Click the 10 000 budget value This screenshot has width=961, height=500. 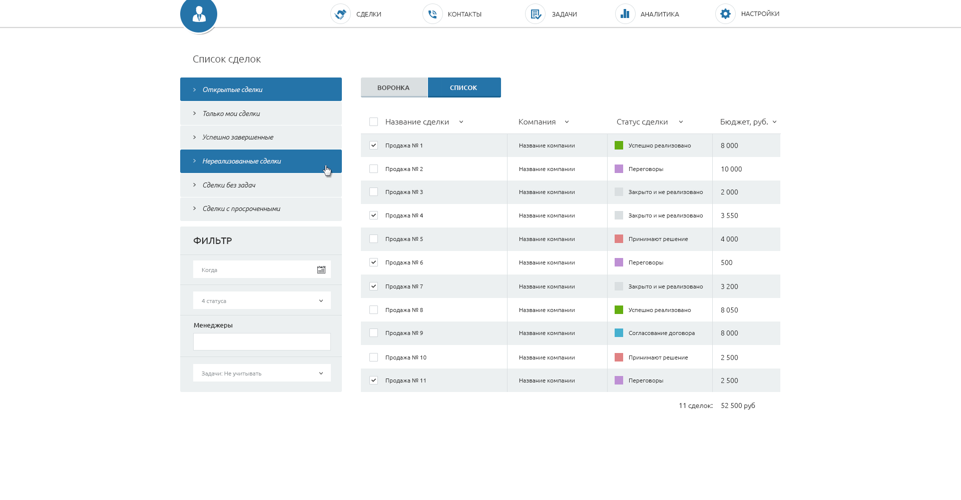731,169
